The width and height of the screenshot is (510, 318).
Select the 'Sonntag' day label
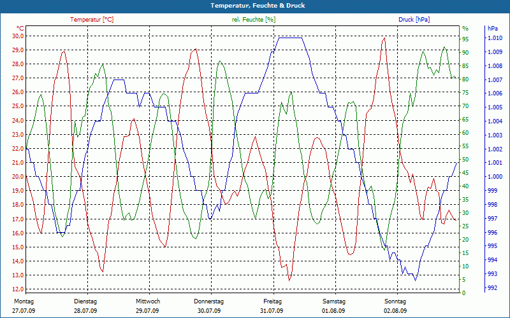click(x=395, y=301)
